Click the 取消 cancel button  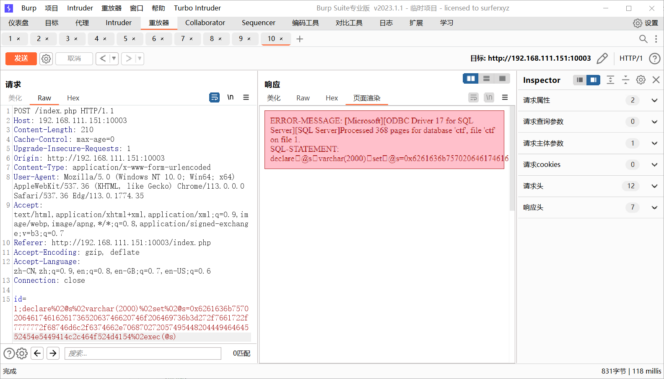74,59
